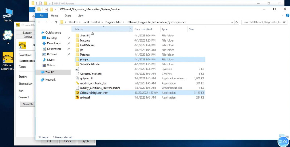Click Open File Location button
290x147 pixels.
[x=28, y=104]
